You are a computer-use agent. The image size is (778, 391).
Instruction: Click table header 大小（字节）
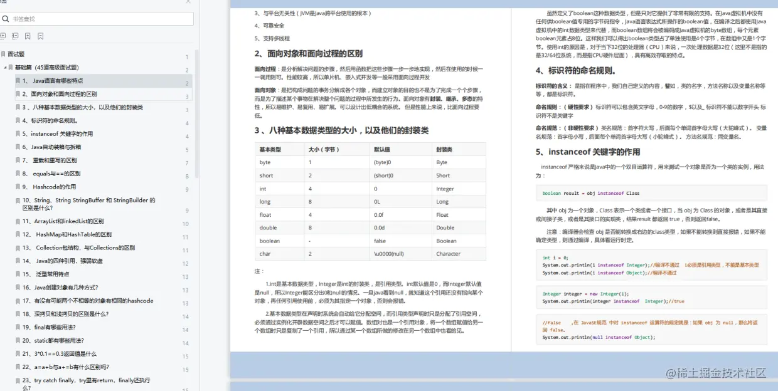click(x=324, y=150)
